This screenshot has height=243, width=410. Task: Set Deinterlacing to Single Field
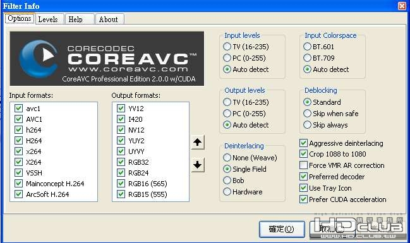(227, 169)
